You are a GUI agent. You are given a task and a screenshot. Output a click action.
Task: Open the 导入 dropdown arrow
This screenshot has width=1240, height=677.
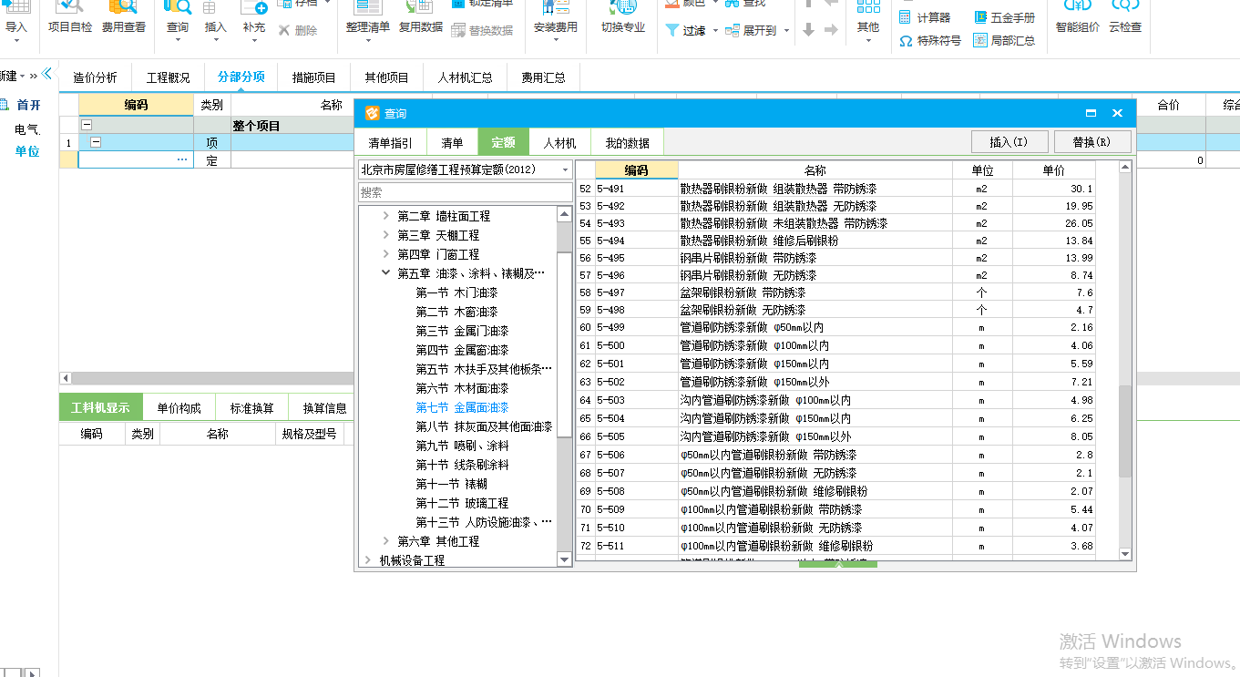tap(16, 41)
